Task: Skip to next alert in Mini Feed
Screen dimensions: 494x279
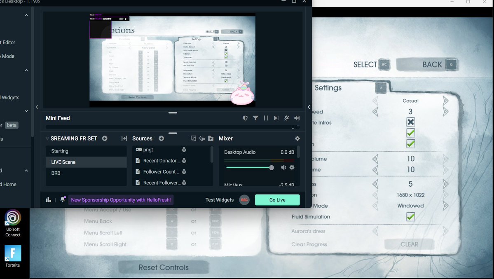Action: point(276,118)
